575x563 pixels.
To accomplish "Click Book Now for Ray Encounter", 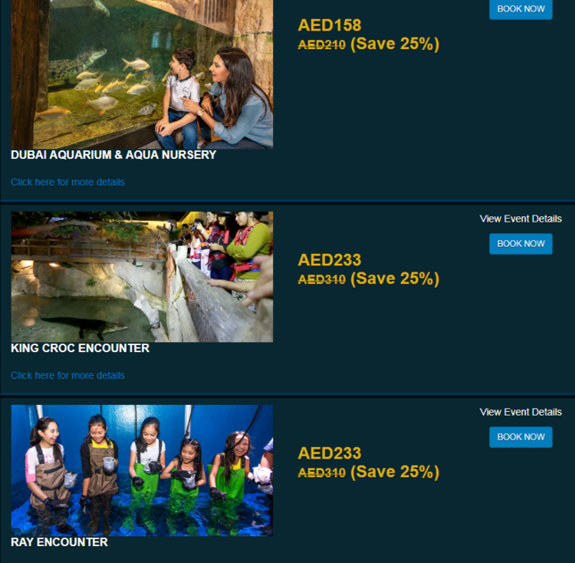I will click(521, 437).
